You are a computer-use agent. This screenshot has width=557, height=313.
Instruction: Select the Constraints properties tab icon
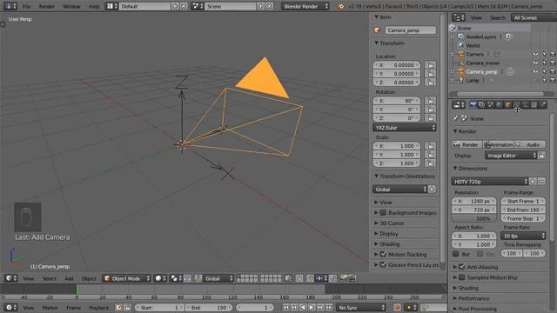tap(516, 104)
